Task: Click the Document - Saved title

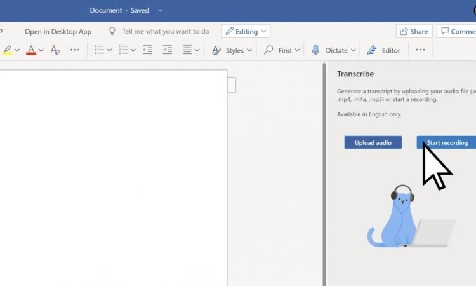Action: click(x=119, y=10)
